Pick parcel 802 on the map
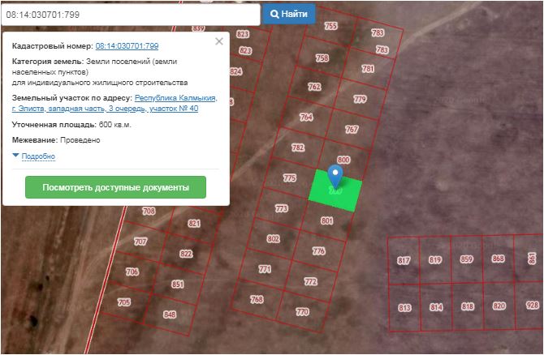The width and height of the screenshot is (544, 355). pos(273,238)
